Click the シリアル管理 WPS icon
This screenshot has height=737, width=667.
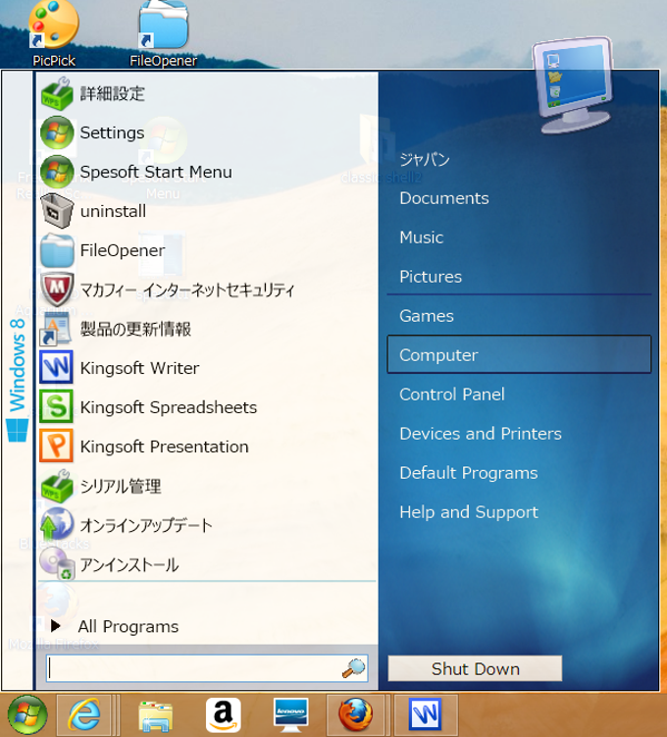[x=57, y=486]
